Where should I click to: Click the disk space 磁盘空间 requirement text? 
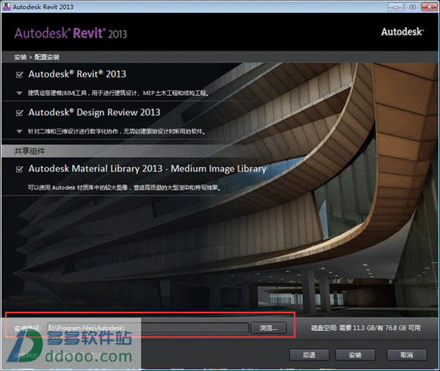366,328
